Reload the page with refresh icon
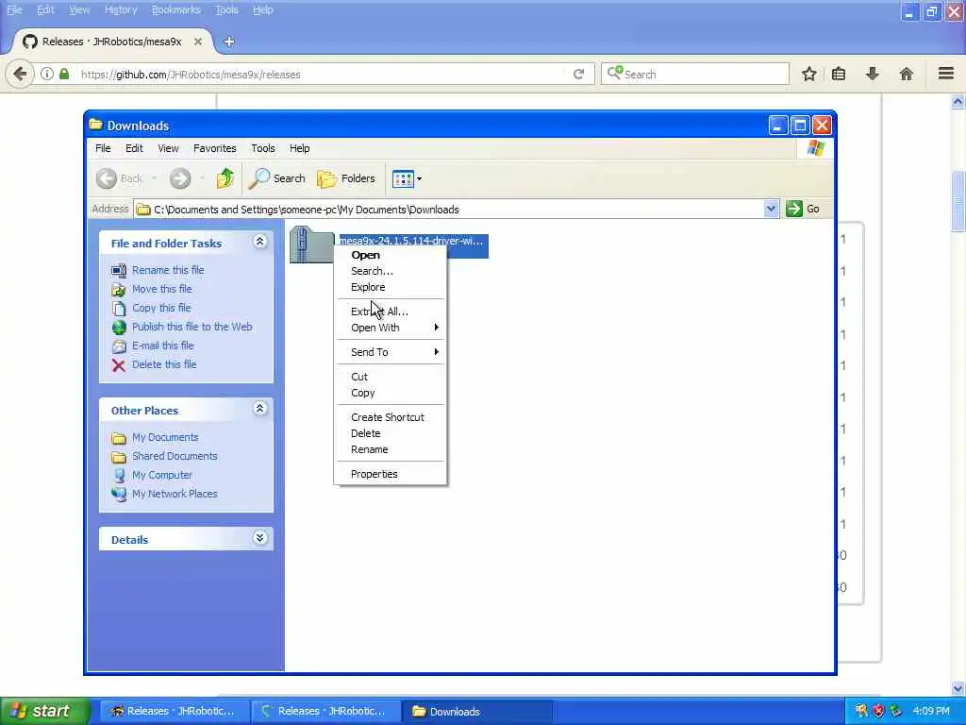 tap(578, 75)
